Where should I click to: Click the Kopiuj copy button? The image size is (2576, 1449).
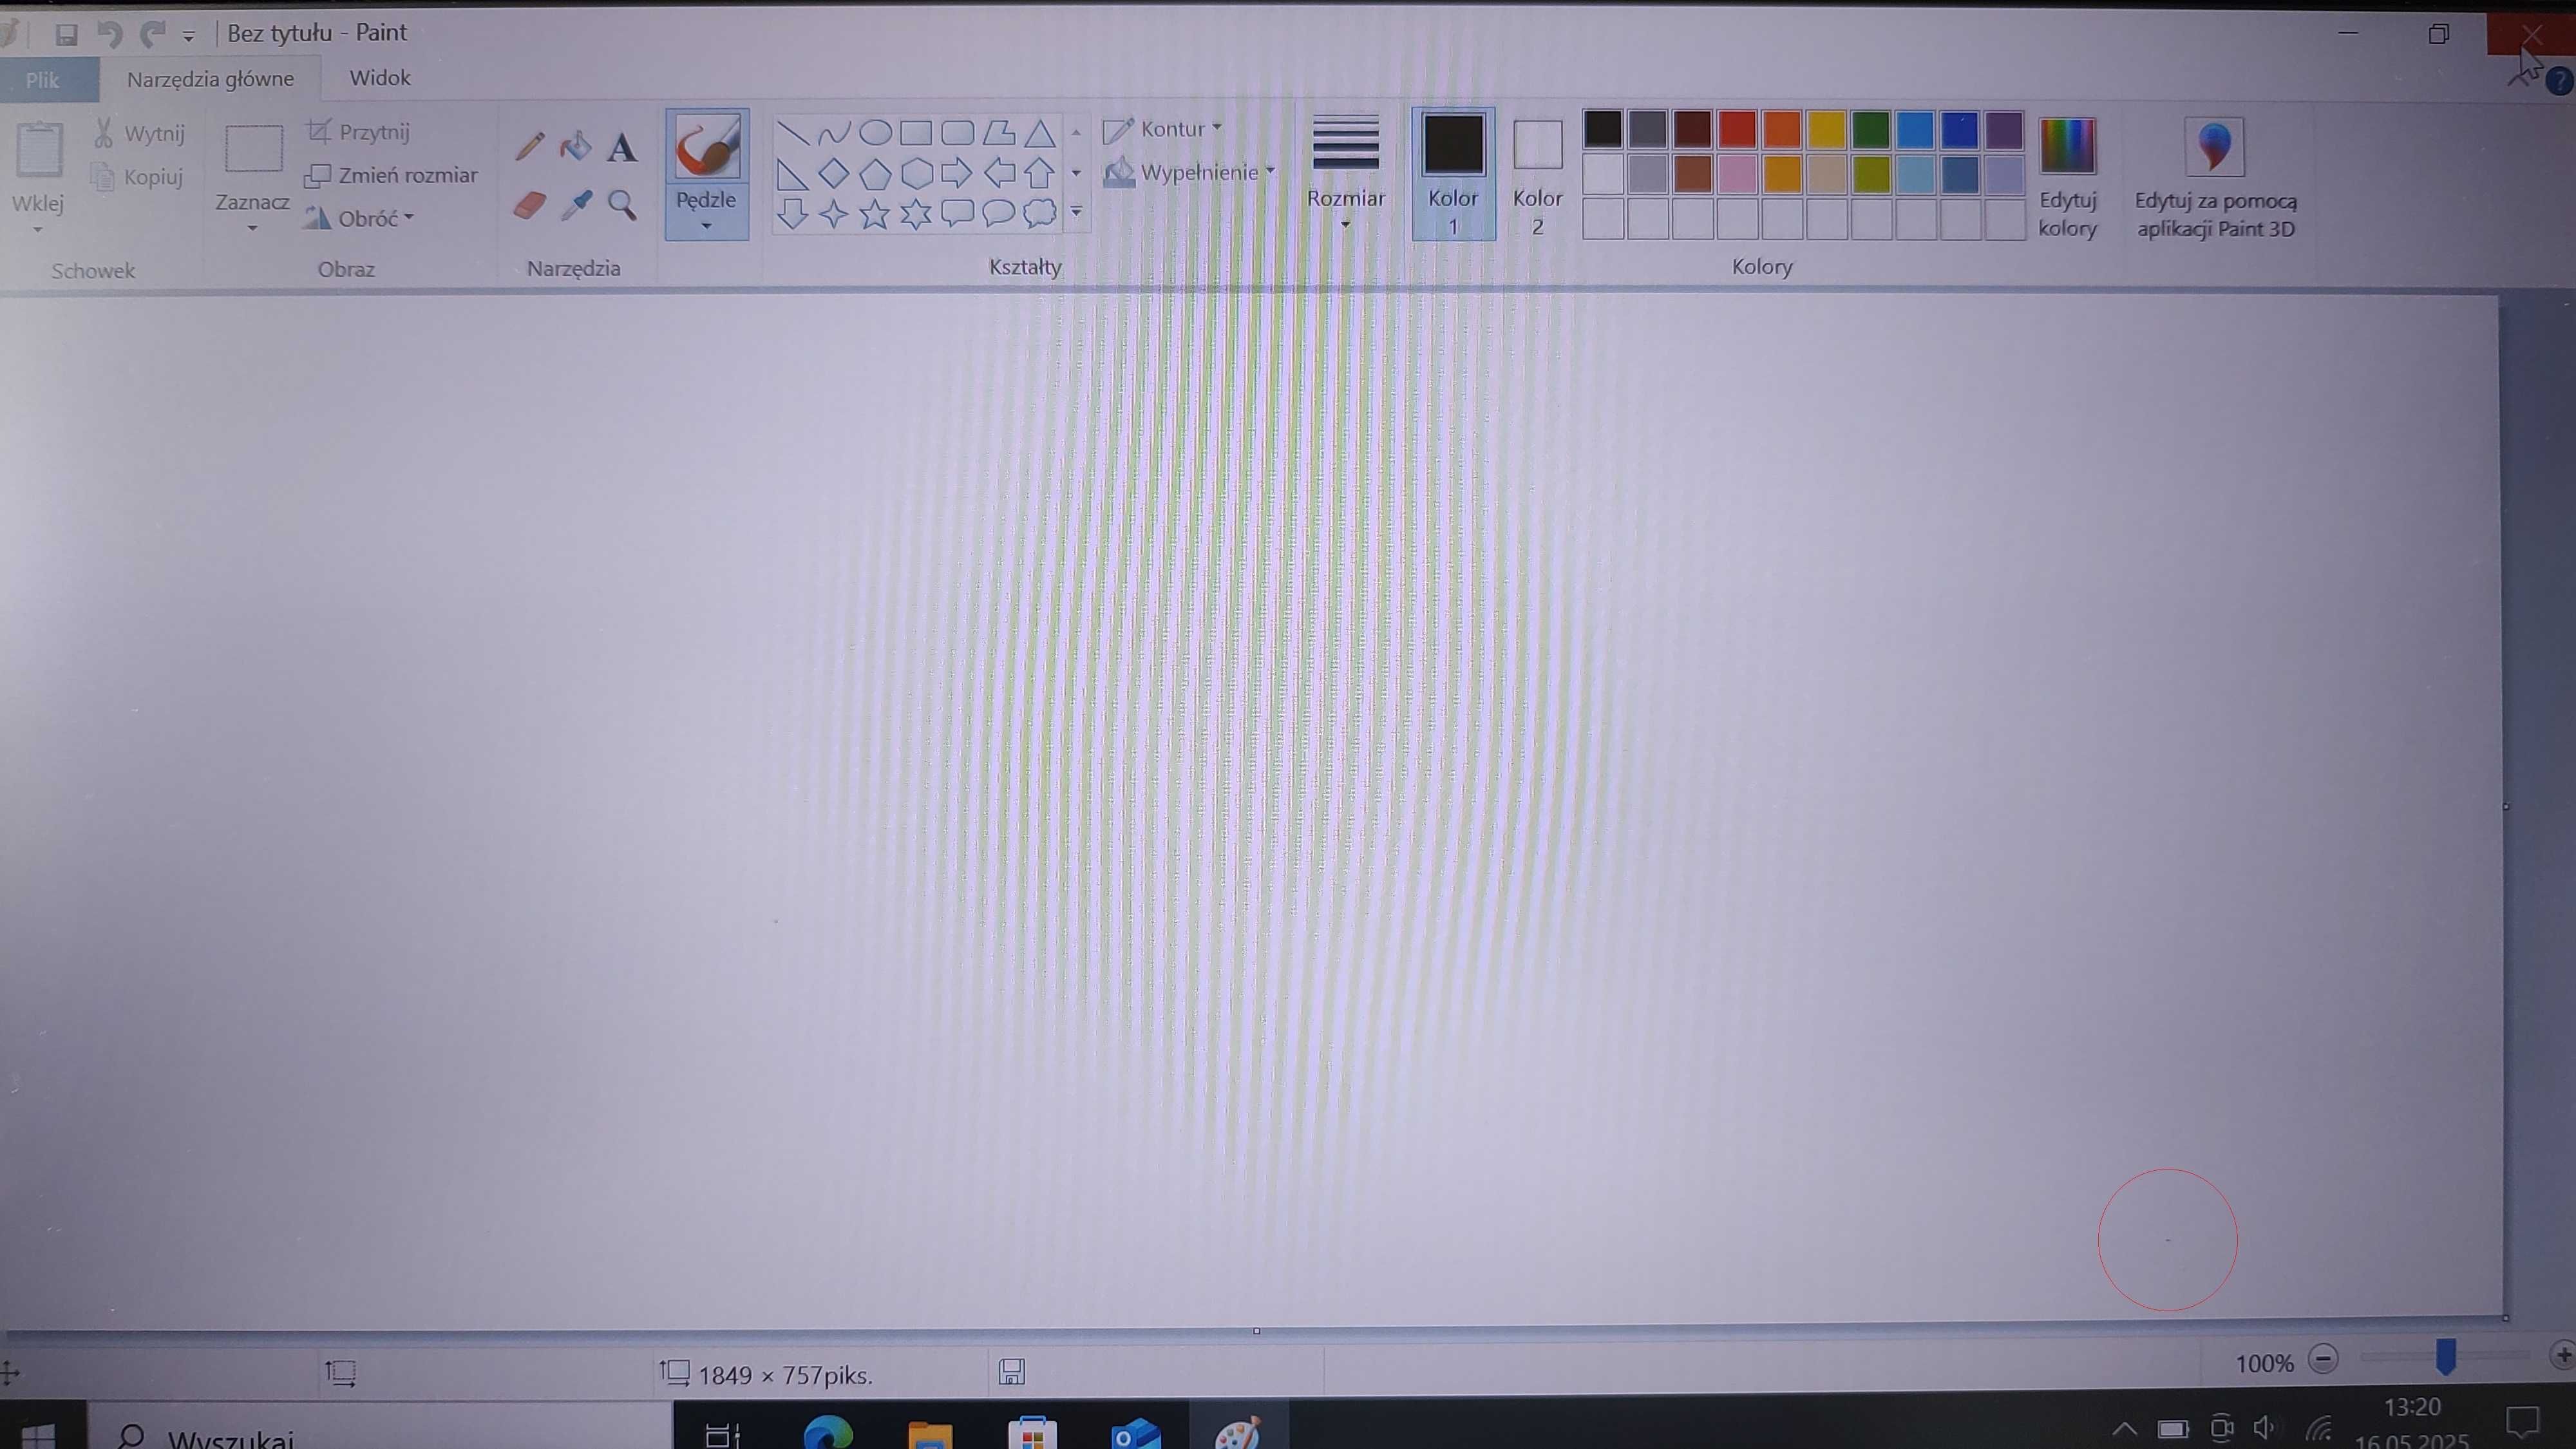tap(138, 177)
